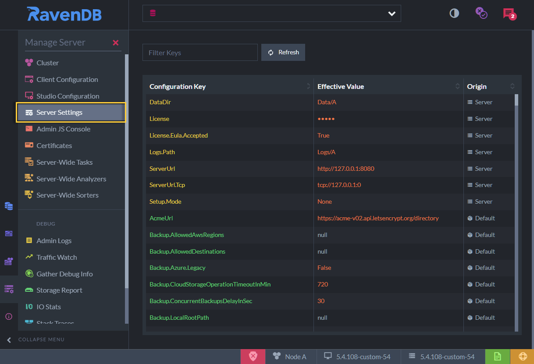Click the Traffic Watch chart icon

click(x=29, y=257)
